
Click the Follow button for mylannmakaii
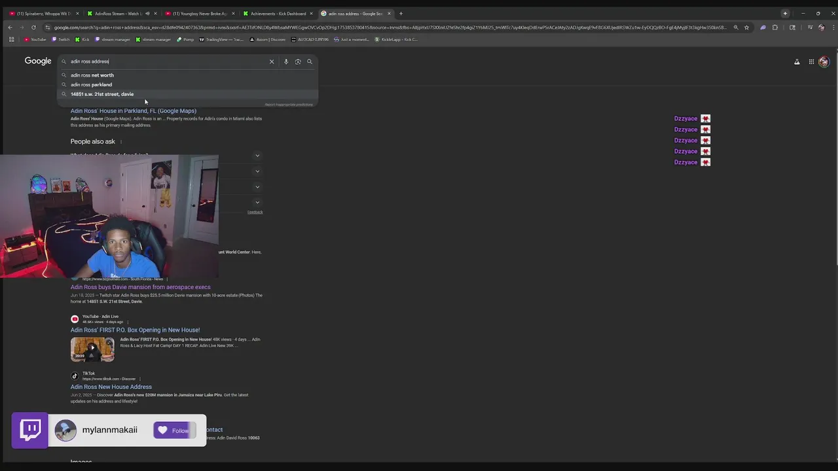(x=175, y=430)
